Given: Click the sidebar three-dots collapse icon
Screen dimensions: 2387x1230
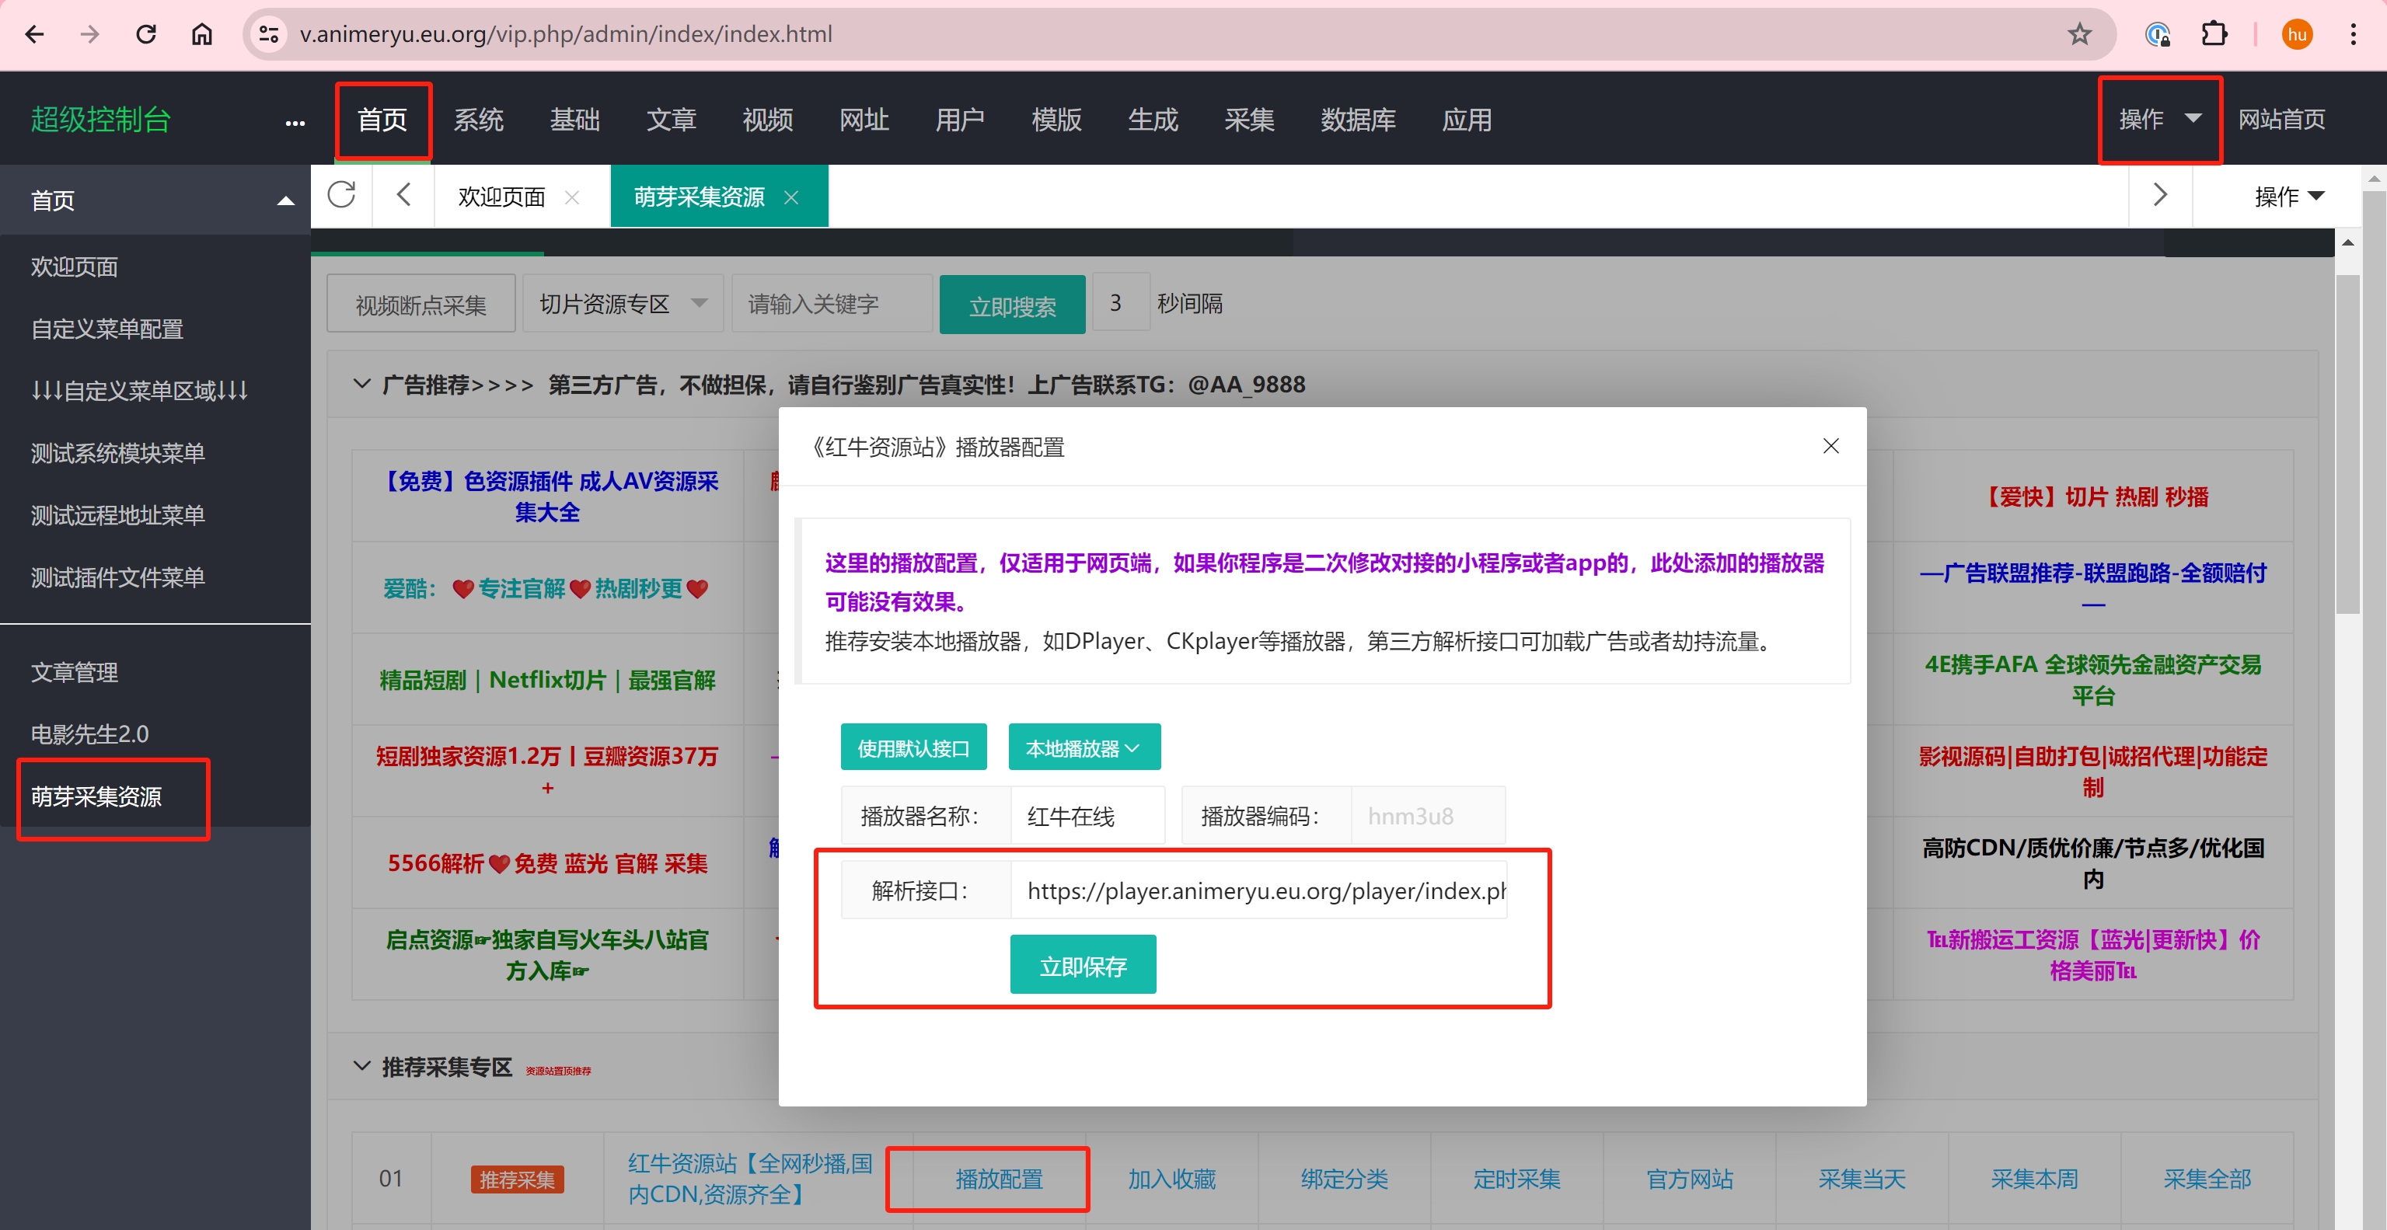Looking at the screenshot, I should (x=295, y=122).
